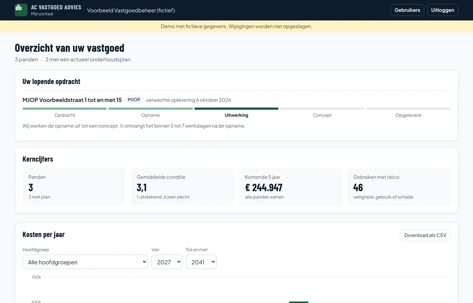Click the active Uitwerking progress bar
Screen dimensions: 473x303
(236, 108)
